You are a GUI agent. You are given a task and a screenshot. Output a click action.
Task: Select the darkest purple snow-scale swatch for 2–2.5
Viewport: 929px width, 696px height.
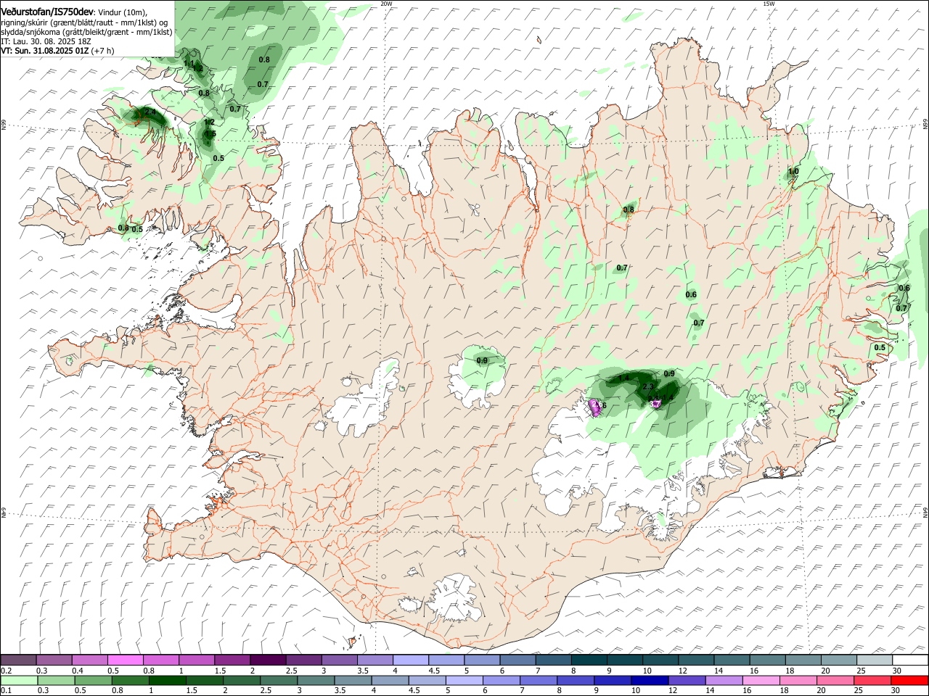pyautogui.click(x=268, y=660)
